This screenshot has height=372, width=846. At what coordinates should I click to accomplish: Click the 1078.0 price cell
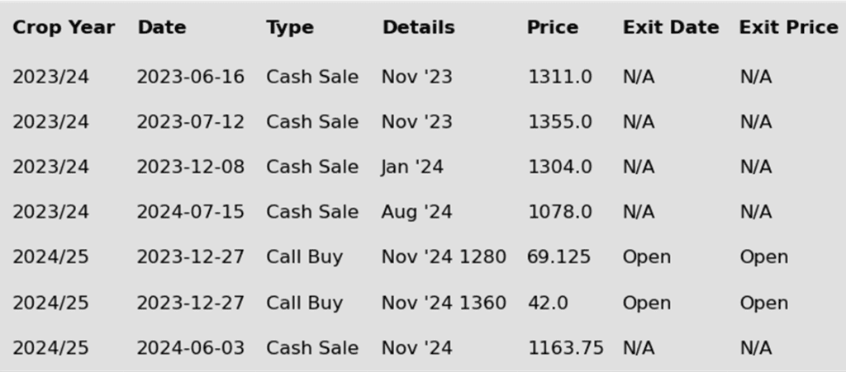click(x=559, y=212)
